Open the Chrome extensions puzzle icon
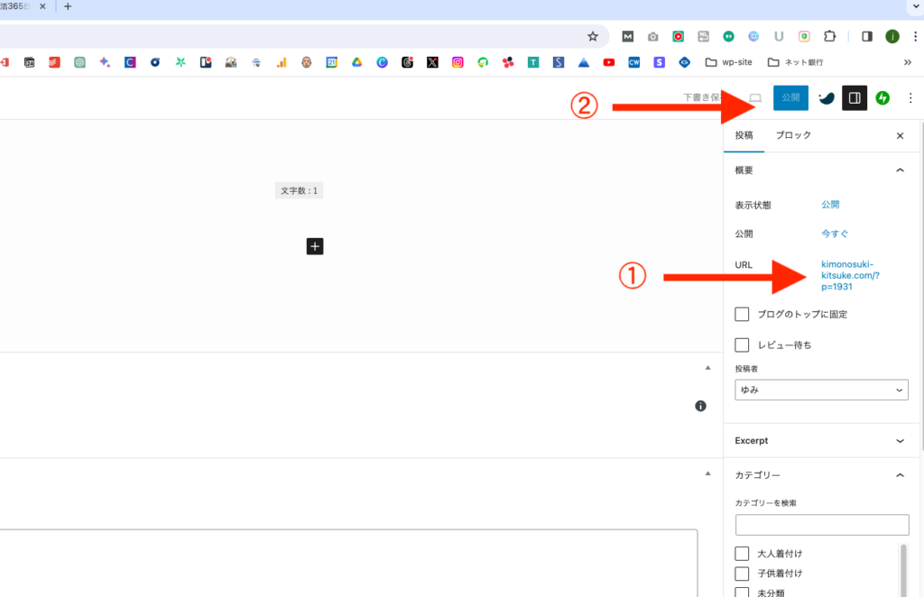Viewport: 924px width, 597px height. coord(831,36)
